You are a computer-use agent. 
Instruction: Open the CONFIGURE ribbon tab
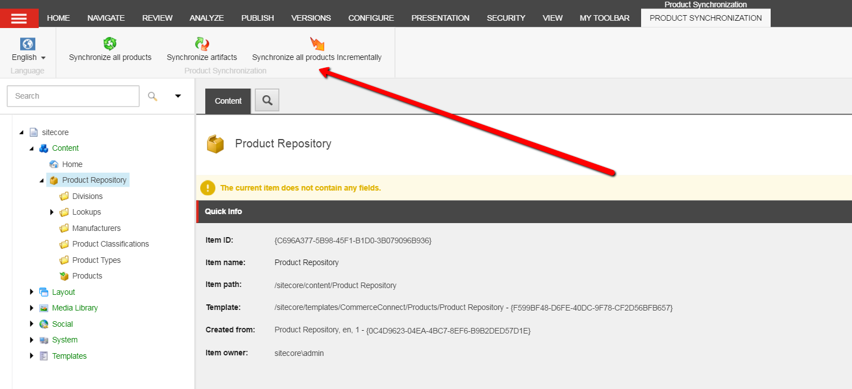pyautogui.click(x=371, y=18)
